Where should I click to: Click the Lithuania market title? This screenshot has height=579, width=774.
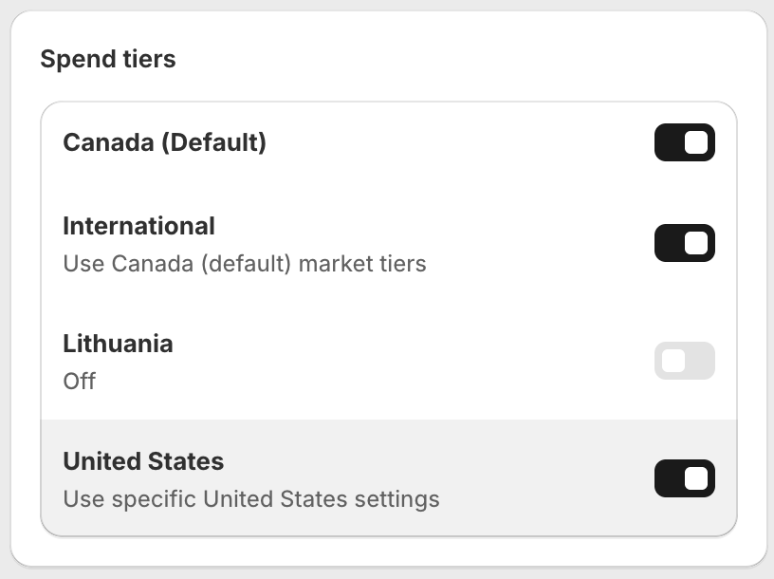pyautogui.click(x=118, y=343)
